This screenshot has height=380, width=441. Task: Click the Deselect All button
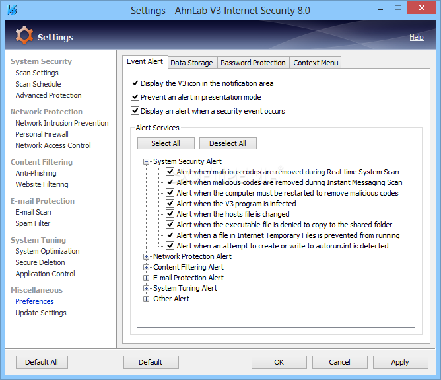228,143
